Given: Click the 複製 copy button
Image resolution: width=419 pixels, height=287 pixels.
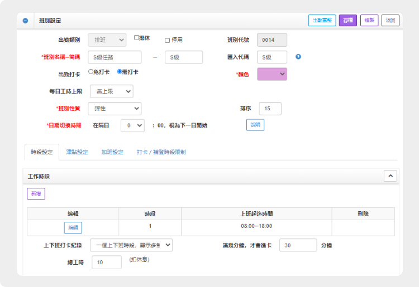Looking at the screenshot, I should (369, 20).
